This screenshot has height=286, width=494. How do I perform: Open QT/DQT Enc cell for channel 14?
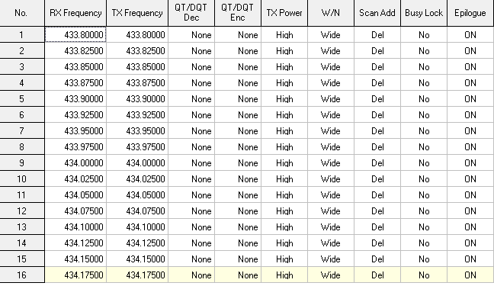(238, 243)
